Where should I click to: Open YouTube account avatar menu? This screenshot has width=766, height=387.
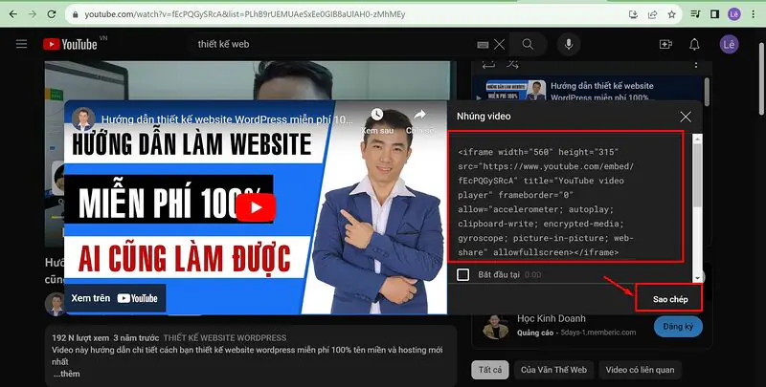click(729, 44)
